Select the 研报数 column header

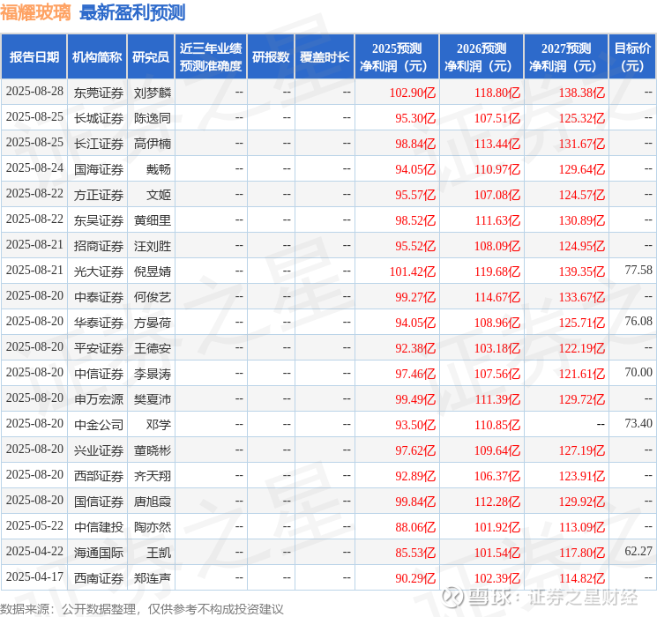271,57
